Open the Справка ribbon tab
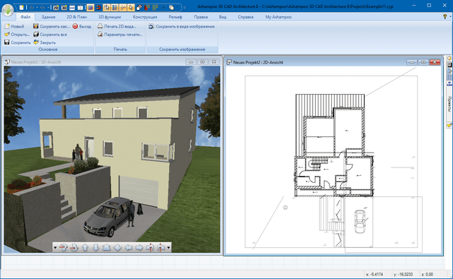The image size is (453, 279). pos(246,17)
